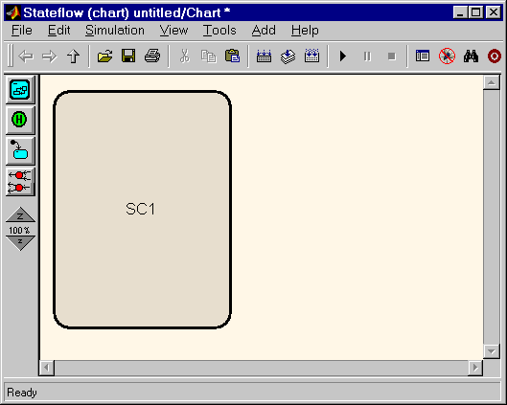507x405 pixels.
Task: Click the Print icon in toolbar
Action: (x=152, y=56)
